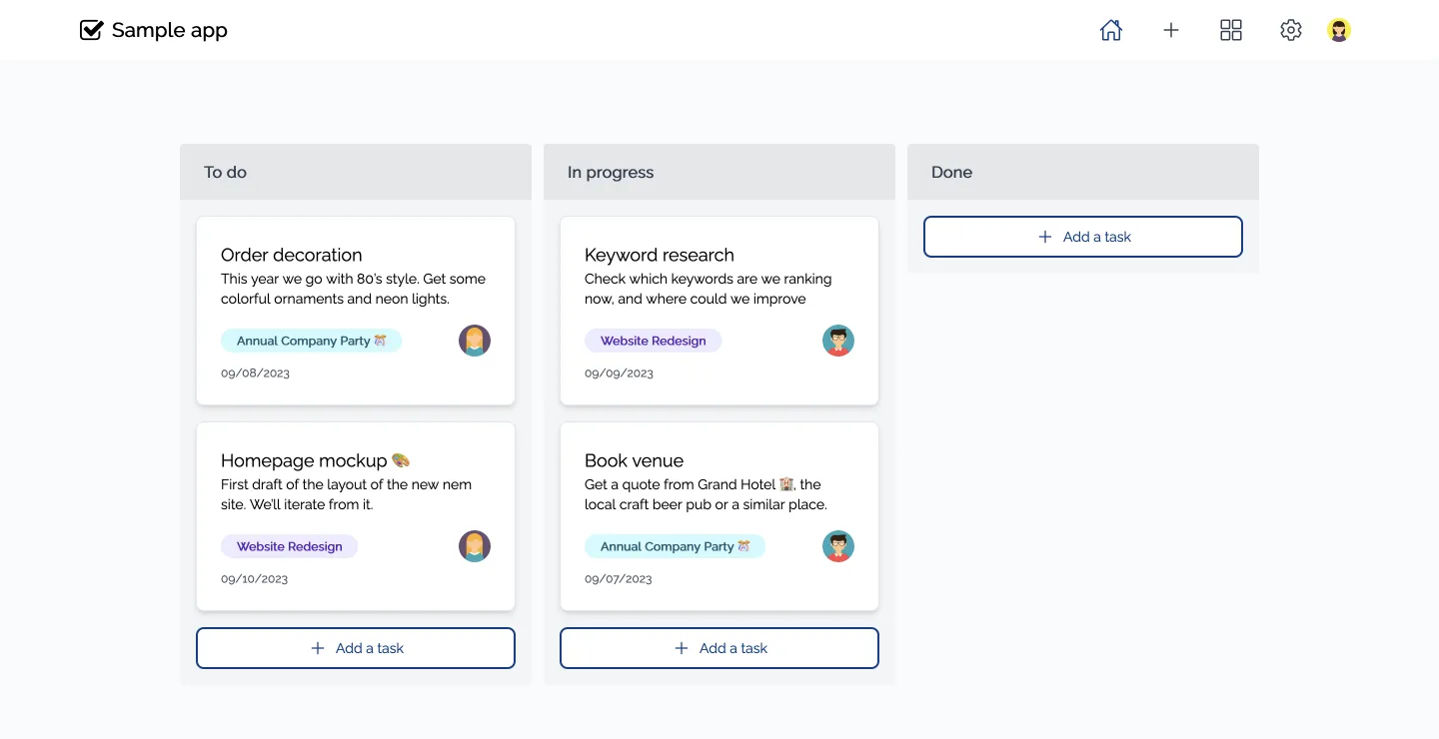Screen dimensions: 1439x739
Task: Add a task to the Done column
Action: (x=1083, y=237)
